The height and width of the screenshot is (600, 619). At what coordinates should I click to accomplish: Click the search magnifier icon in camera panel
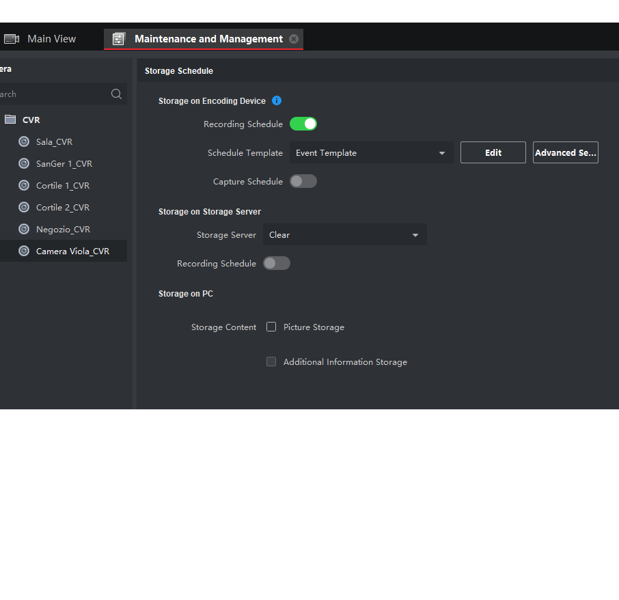[x=117, y=94]
